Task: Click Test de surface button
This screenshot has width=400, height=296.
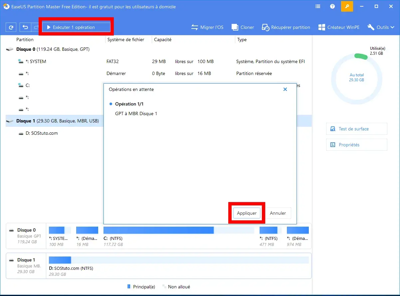Action: click(x=357, y=129)
